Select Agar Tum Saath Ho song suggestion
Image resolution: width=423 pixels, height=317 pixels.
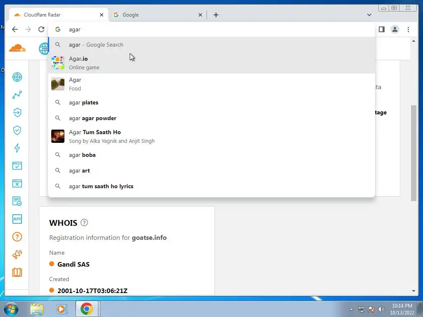click(x=211, y=136)
